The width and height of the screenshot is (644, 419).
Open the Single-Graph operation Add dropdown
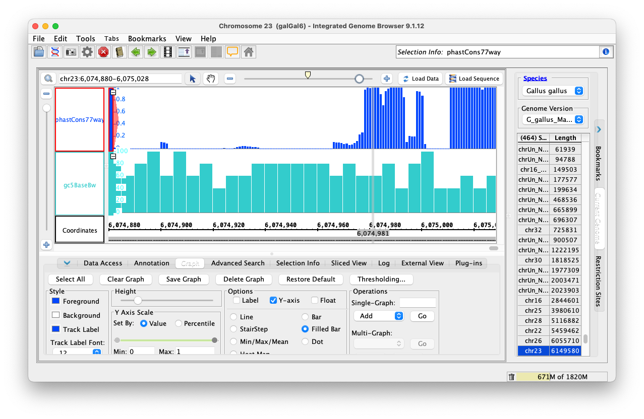click(x=378, y=316)
